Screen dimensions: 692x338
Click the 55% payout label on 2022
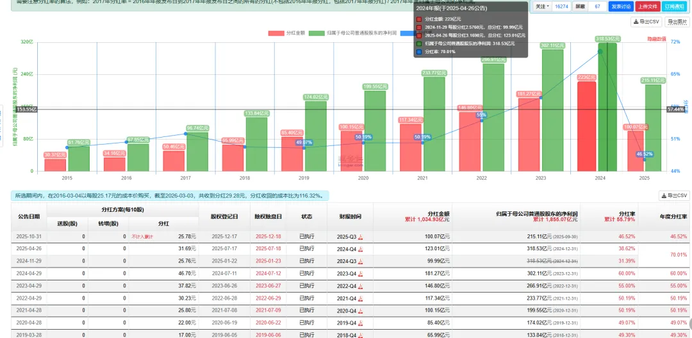tap(481, 115)
